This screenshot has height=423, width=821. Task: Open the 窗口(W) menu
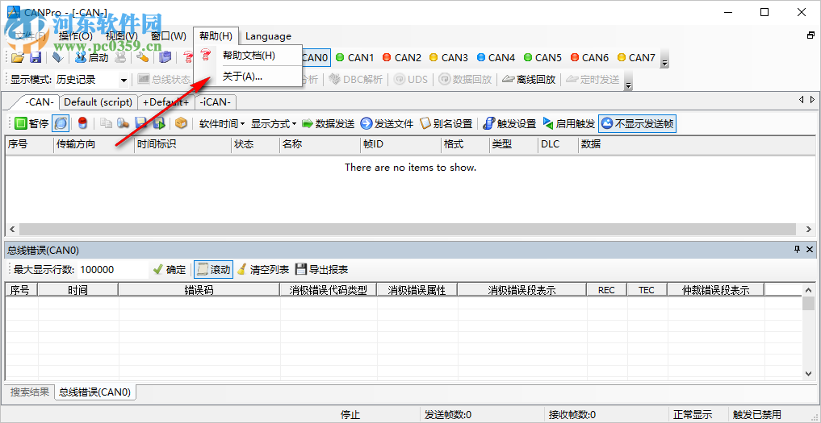pyautogui.click(x=168, y=36)
